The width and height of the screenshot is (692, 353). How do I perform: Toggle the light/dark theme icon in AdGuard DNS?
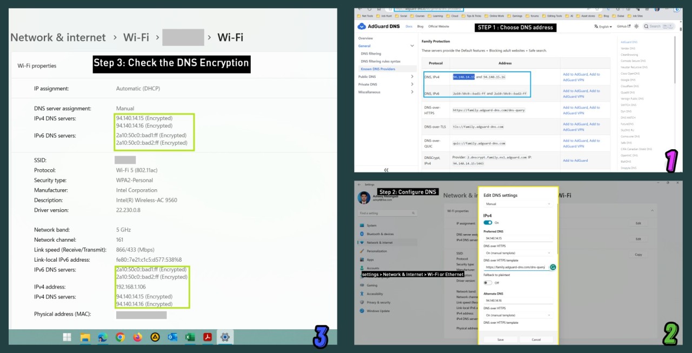point(637,26)
